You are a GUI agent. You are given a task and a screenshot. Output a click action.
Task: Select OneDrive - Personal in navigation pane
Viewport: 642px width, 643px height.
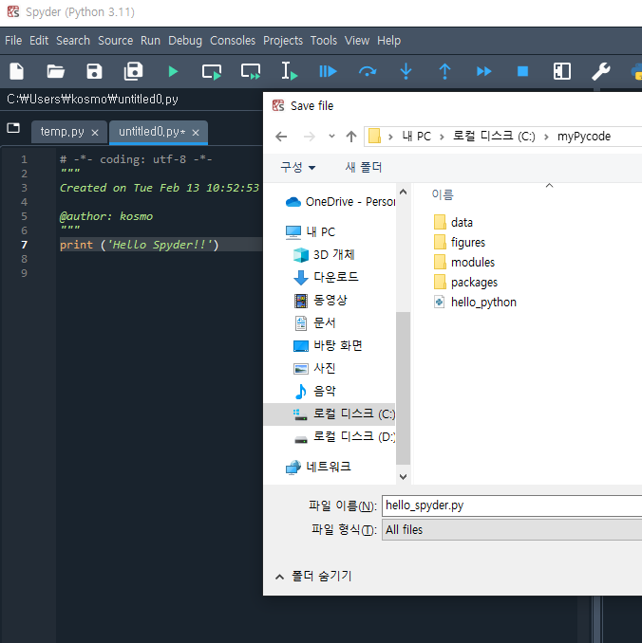340,202
